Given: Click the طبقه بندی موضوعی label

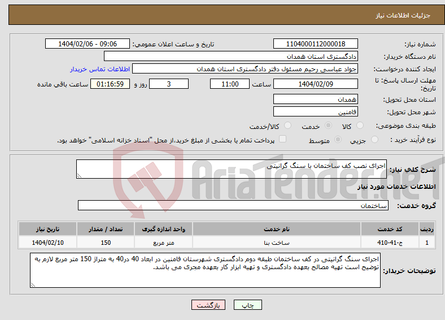Looking at the screenshot, I should 406,126.
